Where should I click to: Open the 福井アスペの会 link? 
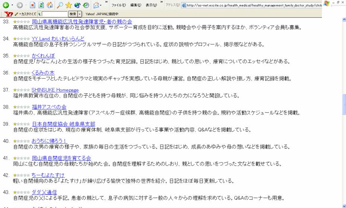49,107
